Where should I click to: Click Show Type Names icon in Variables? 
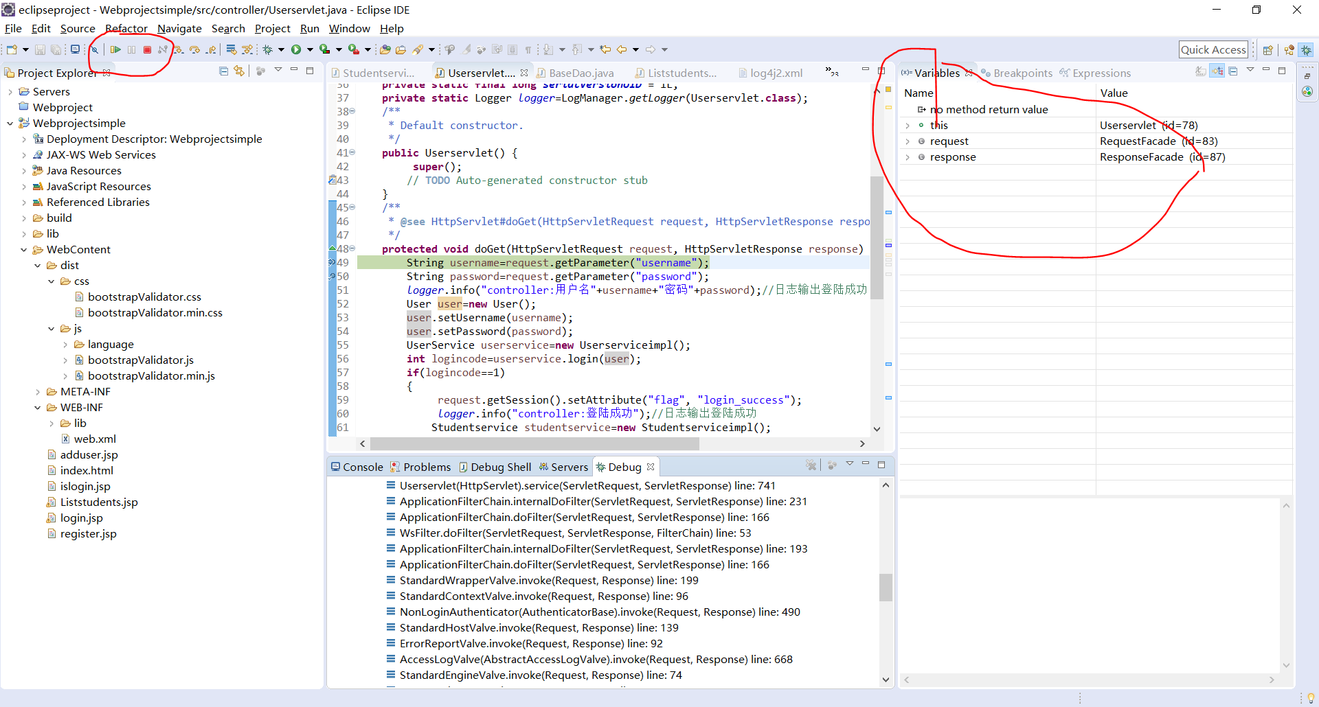click(1201, 71)
